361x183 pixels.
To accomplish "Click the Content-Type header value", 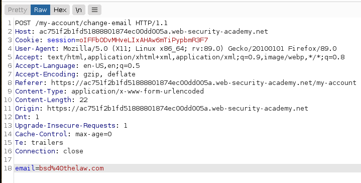I will coord(138,91).
